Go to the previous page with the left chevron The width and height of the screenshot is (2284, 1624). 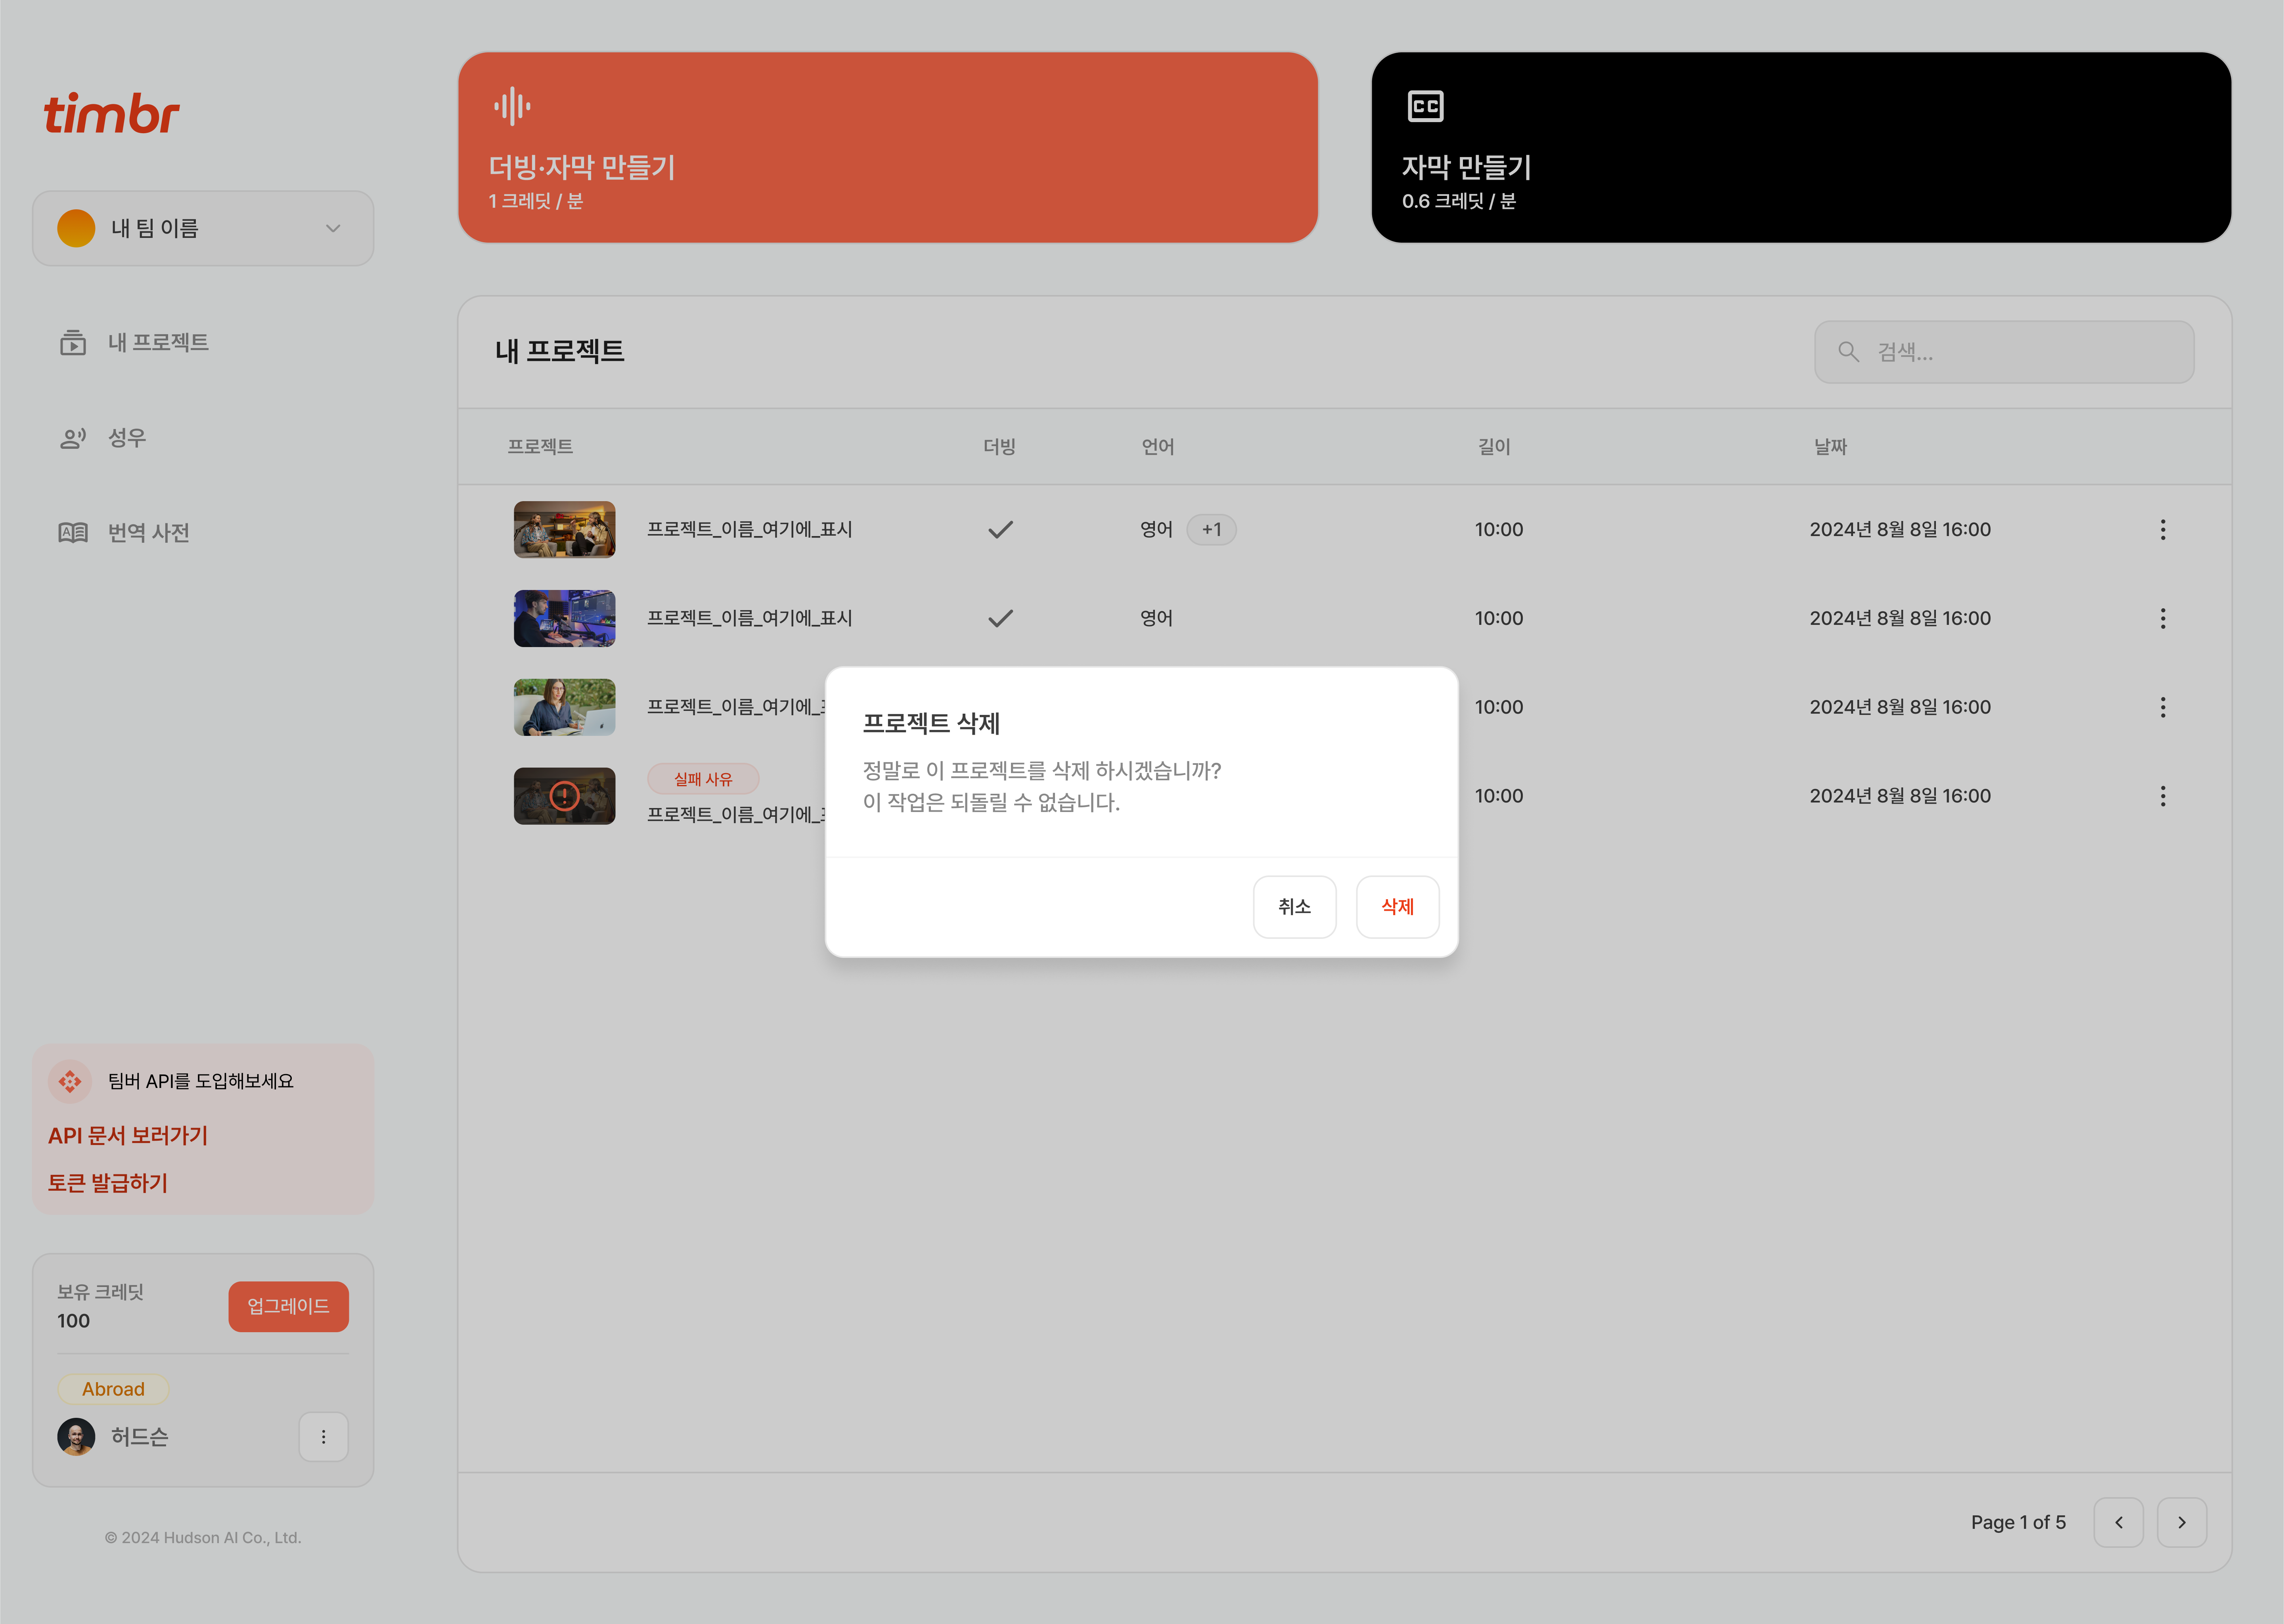[2118, 1522]
